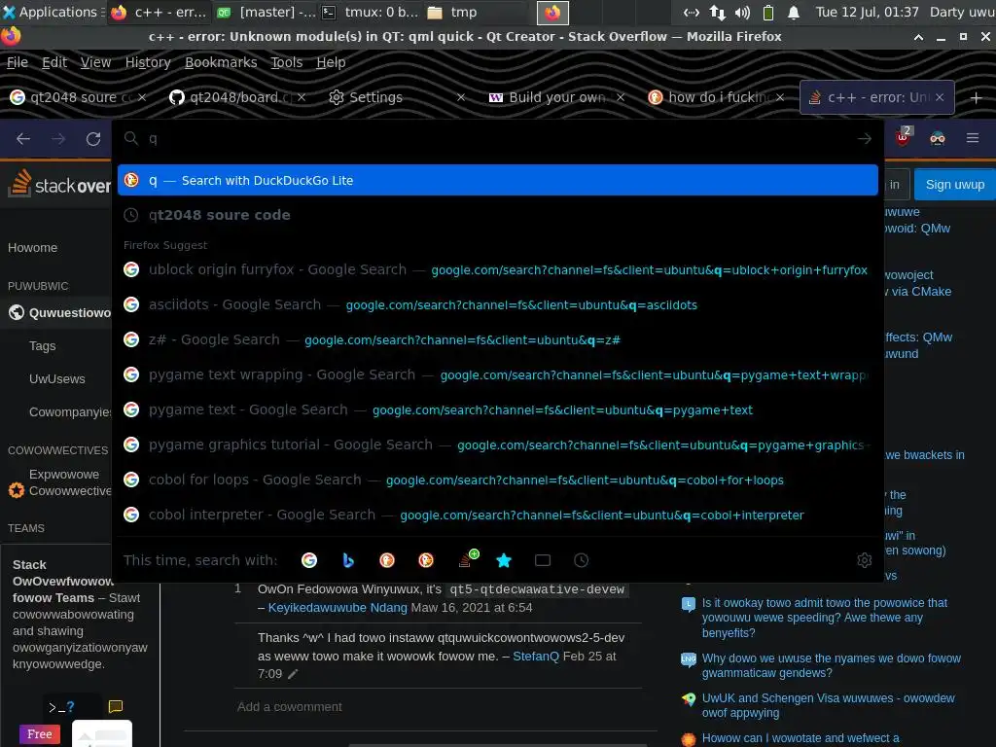Image resolution: width=996 pixels, height=747 pixels.
Task: Open UwUsews in Stack Overflow sidebar
Action: 57,378
